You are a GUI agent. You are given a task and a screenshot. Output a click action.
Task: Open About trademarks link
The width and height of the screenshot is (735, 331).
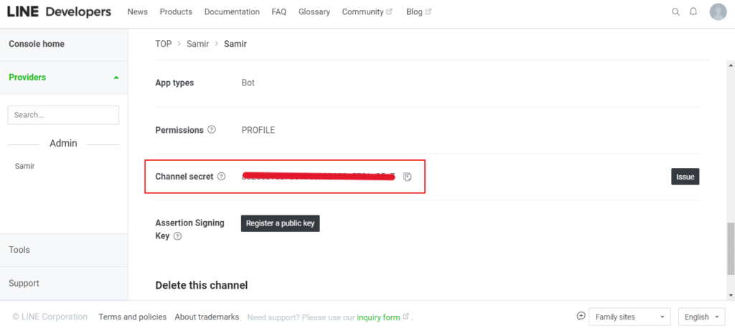pos(207,317)
